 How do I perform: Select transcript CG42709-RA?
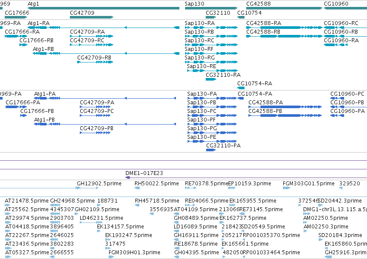(91, 36)
